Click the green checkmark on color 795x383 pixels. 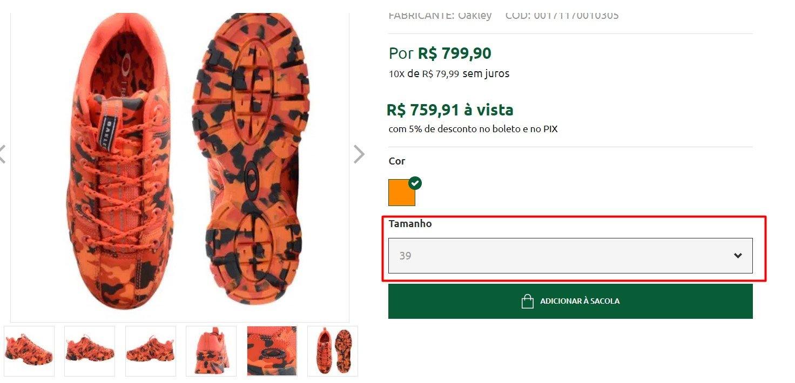click(x=415, y=183)
